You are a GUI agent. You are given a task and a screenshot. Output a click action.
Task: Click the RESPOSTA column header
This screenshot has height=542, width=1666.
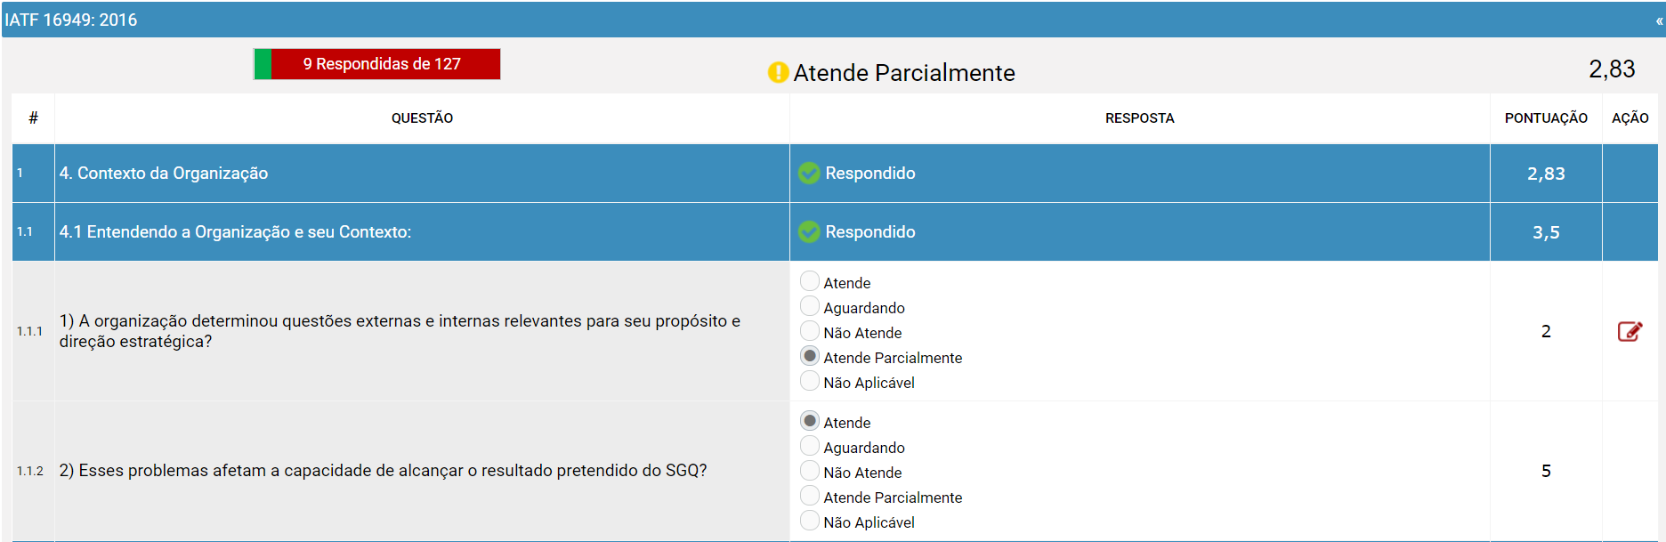pyautogui.click(x=1139, y=117)
